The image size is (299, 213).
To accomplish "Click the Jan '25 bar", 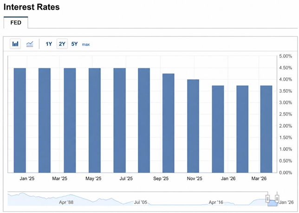I will pyautogui.click(x=20, y=120).
